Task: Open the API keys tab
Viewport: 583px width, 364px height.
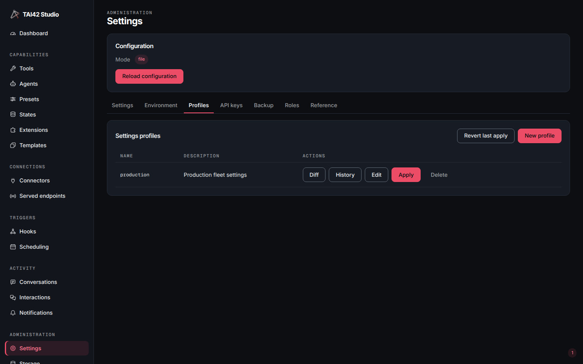Action: tap(231, 105)
